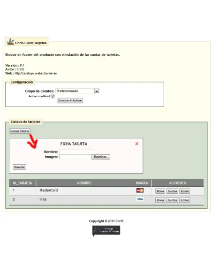Screen dimensions: 212x274
Task: Click the NOMBRE column header
Action: click(84, 183)
